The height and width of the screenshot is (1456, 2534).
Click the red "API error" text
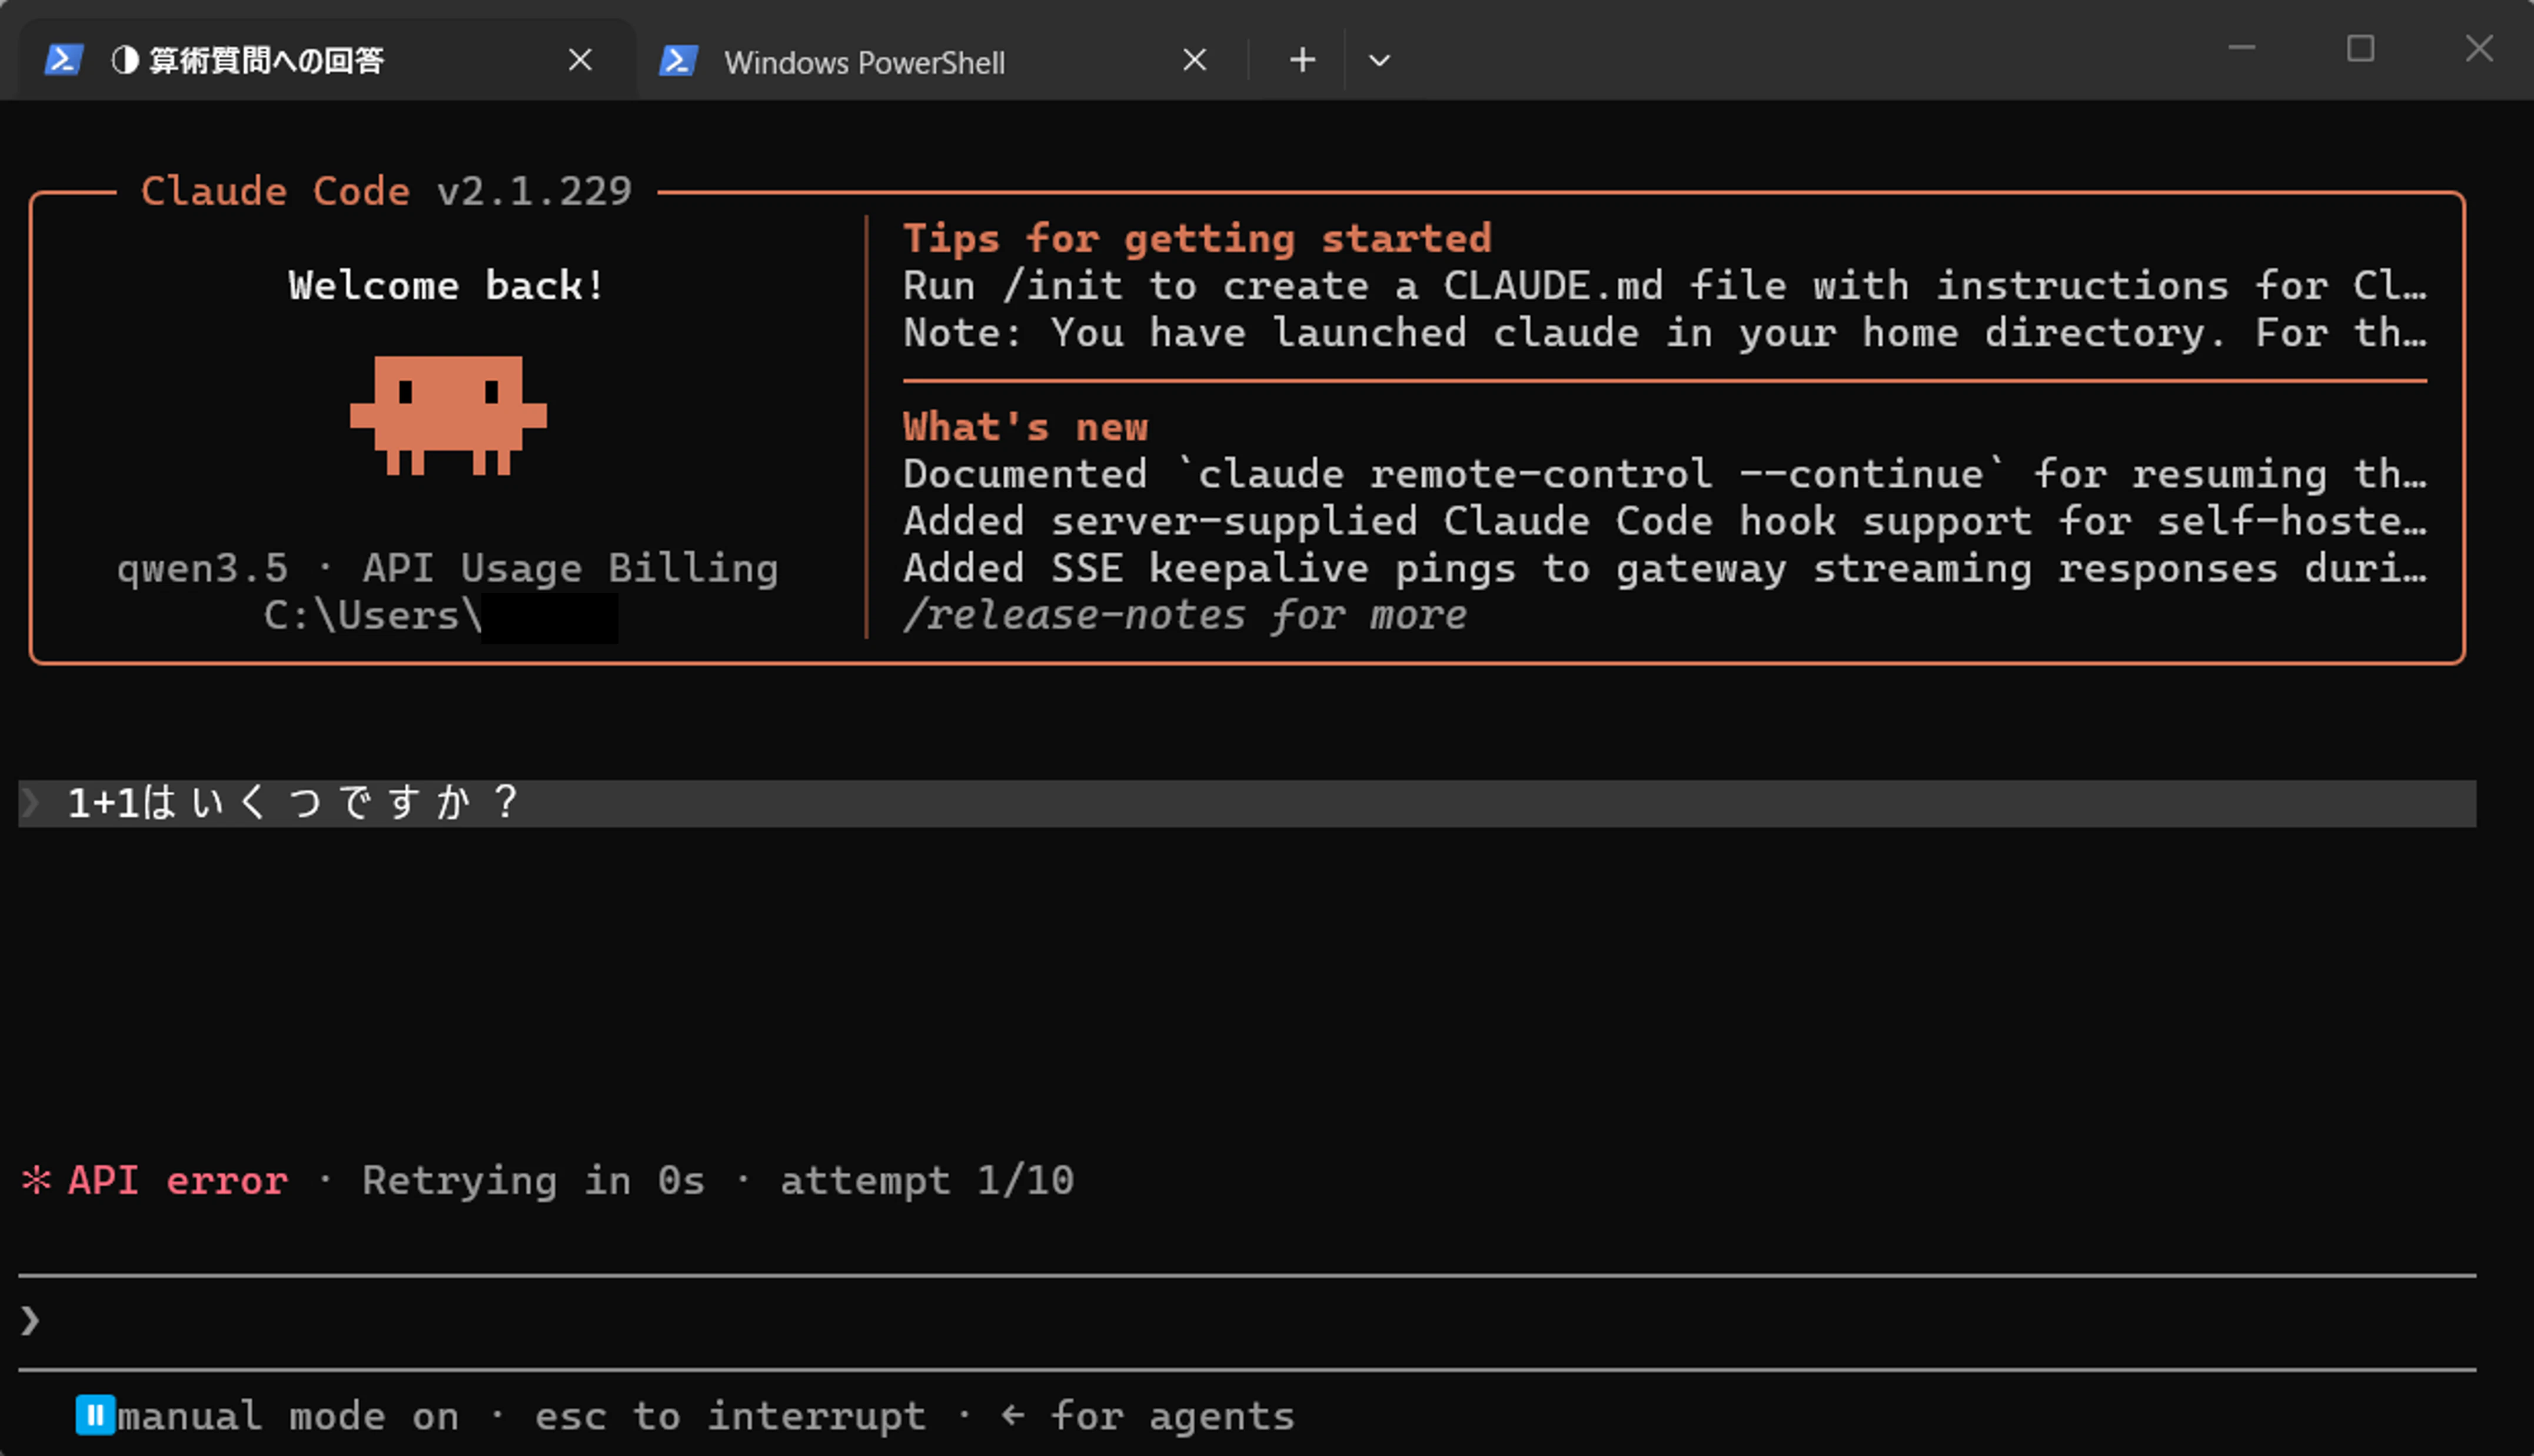178,1180
